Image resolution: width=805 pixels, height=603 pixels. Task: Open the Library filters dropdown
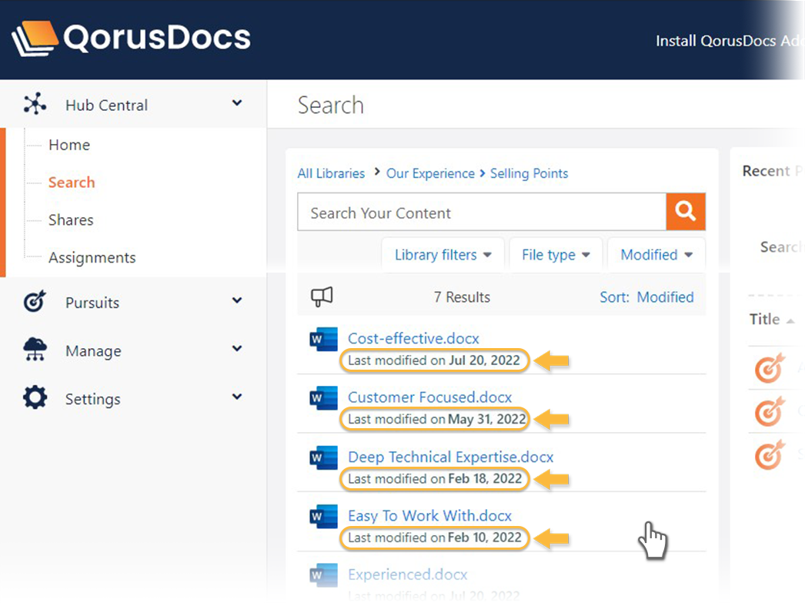click(443, 255)
